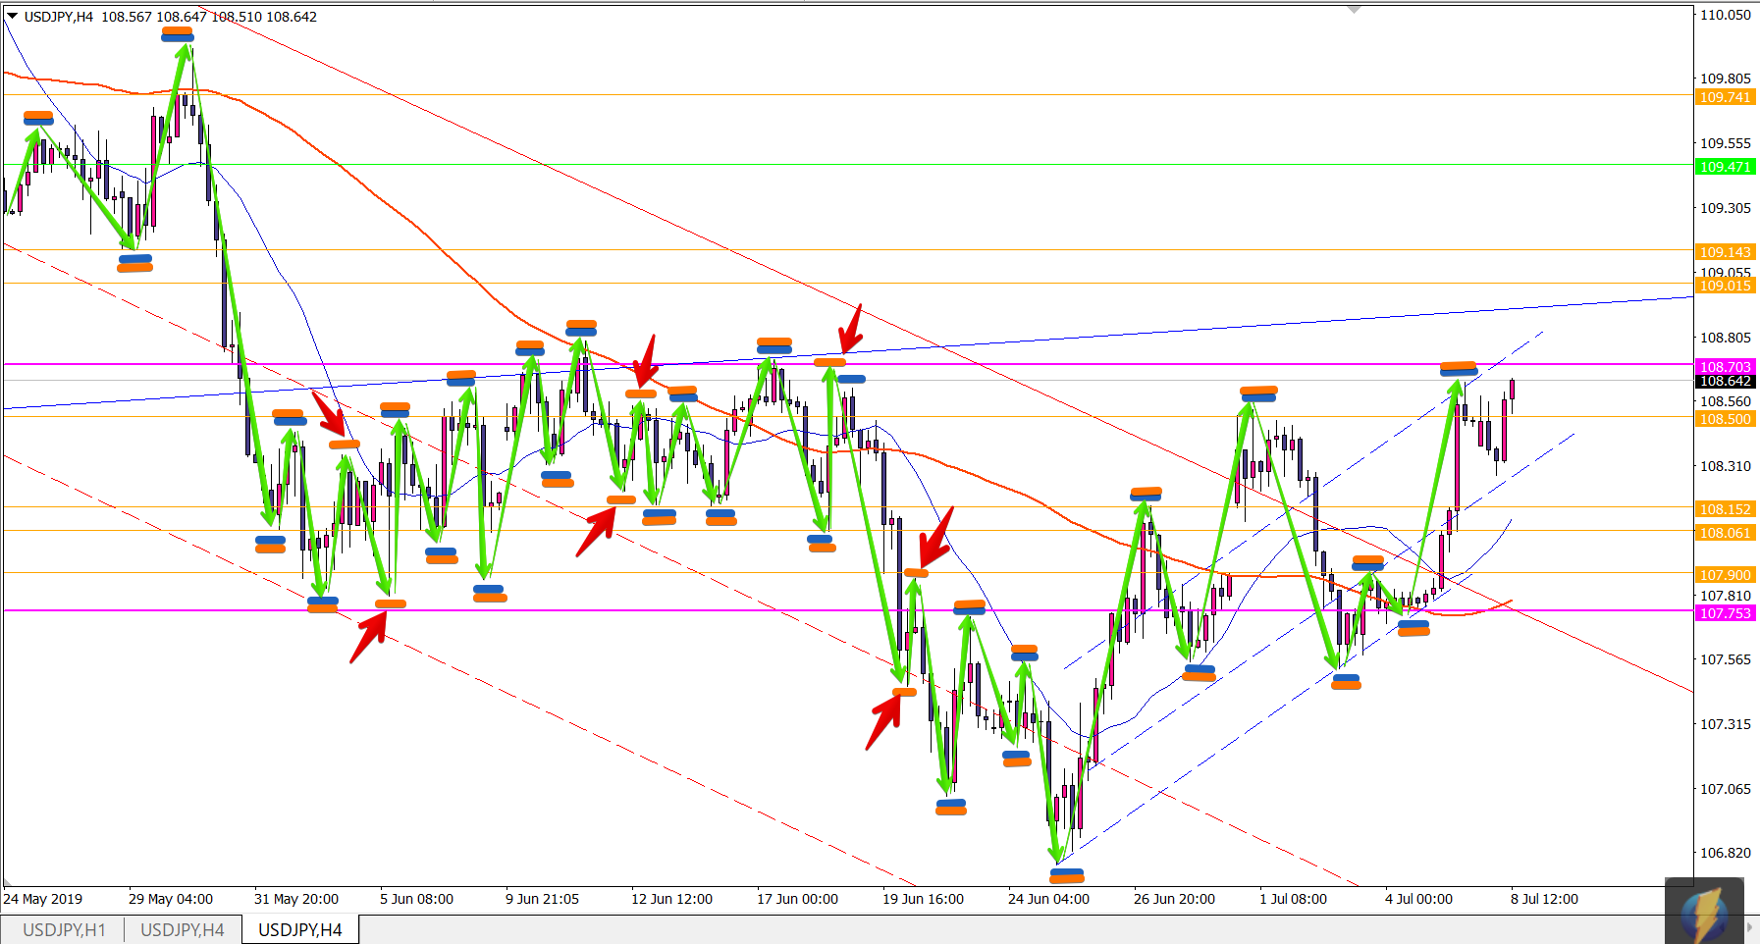This screenshot has width=1760, height=944.
Task: Click the 108.805 price scale value
Action: (1725, 338)
